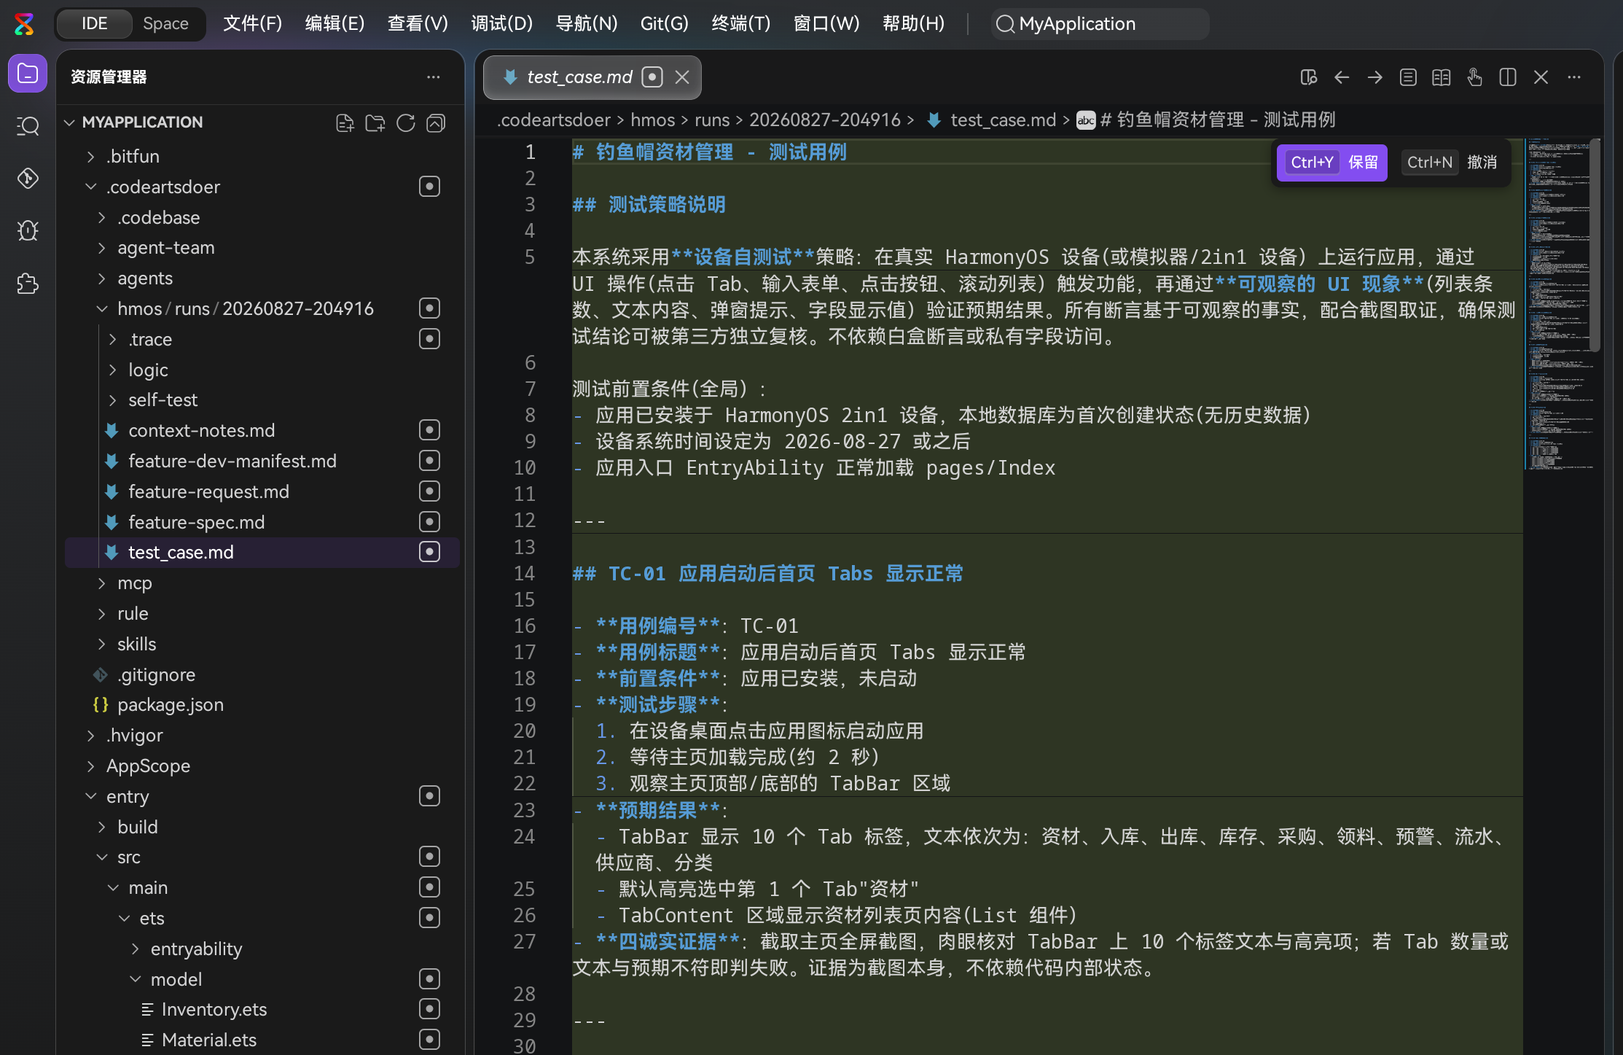Click the editor vertical scrollbar thumb

point(1595,246)
